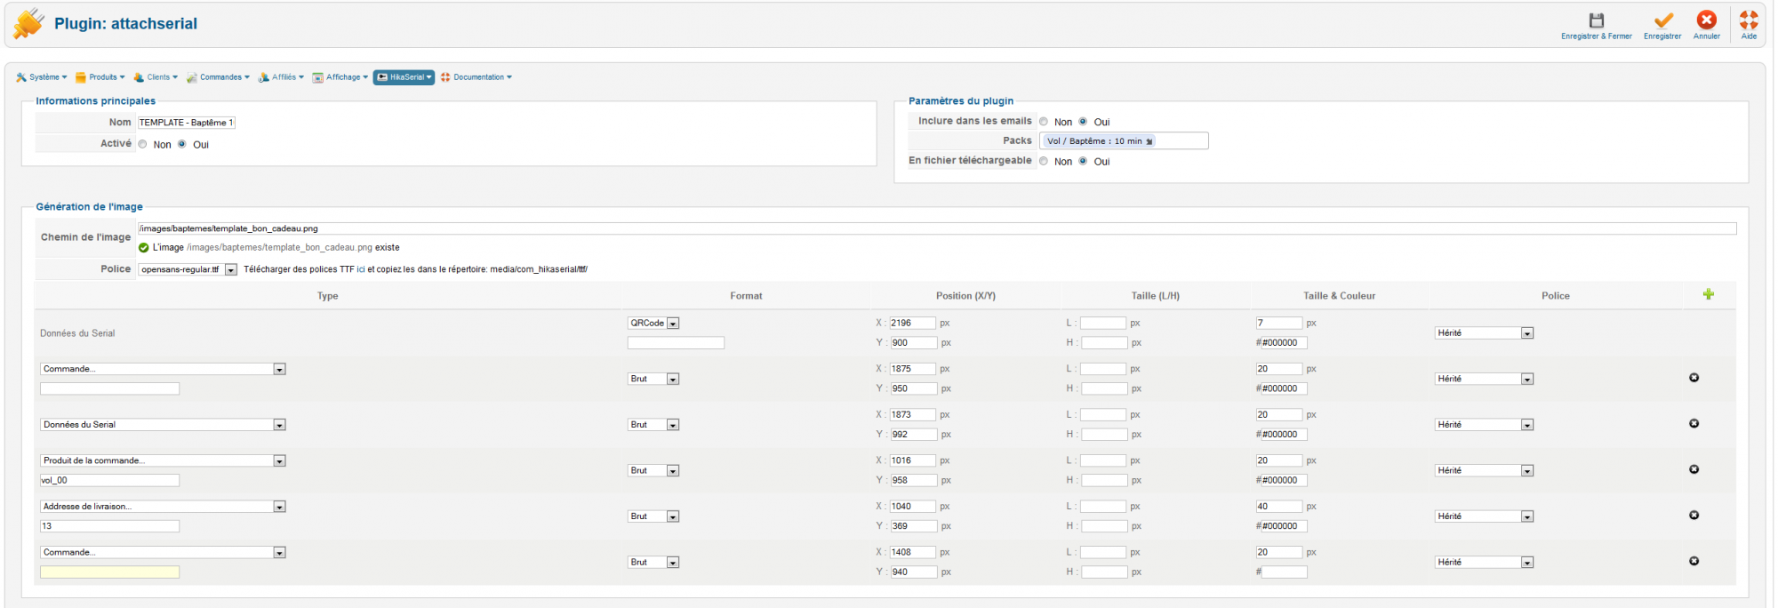Open the Aide lifebuoy help icon

(x=1749, y=20)
